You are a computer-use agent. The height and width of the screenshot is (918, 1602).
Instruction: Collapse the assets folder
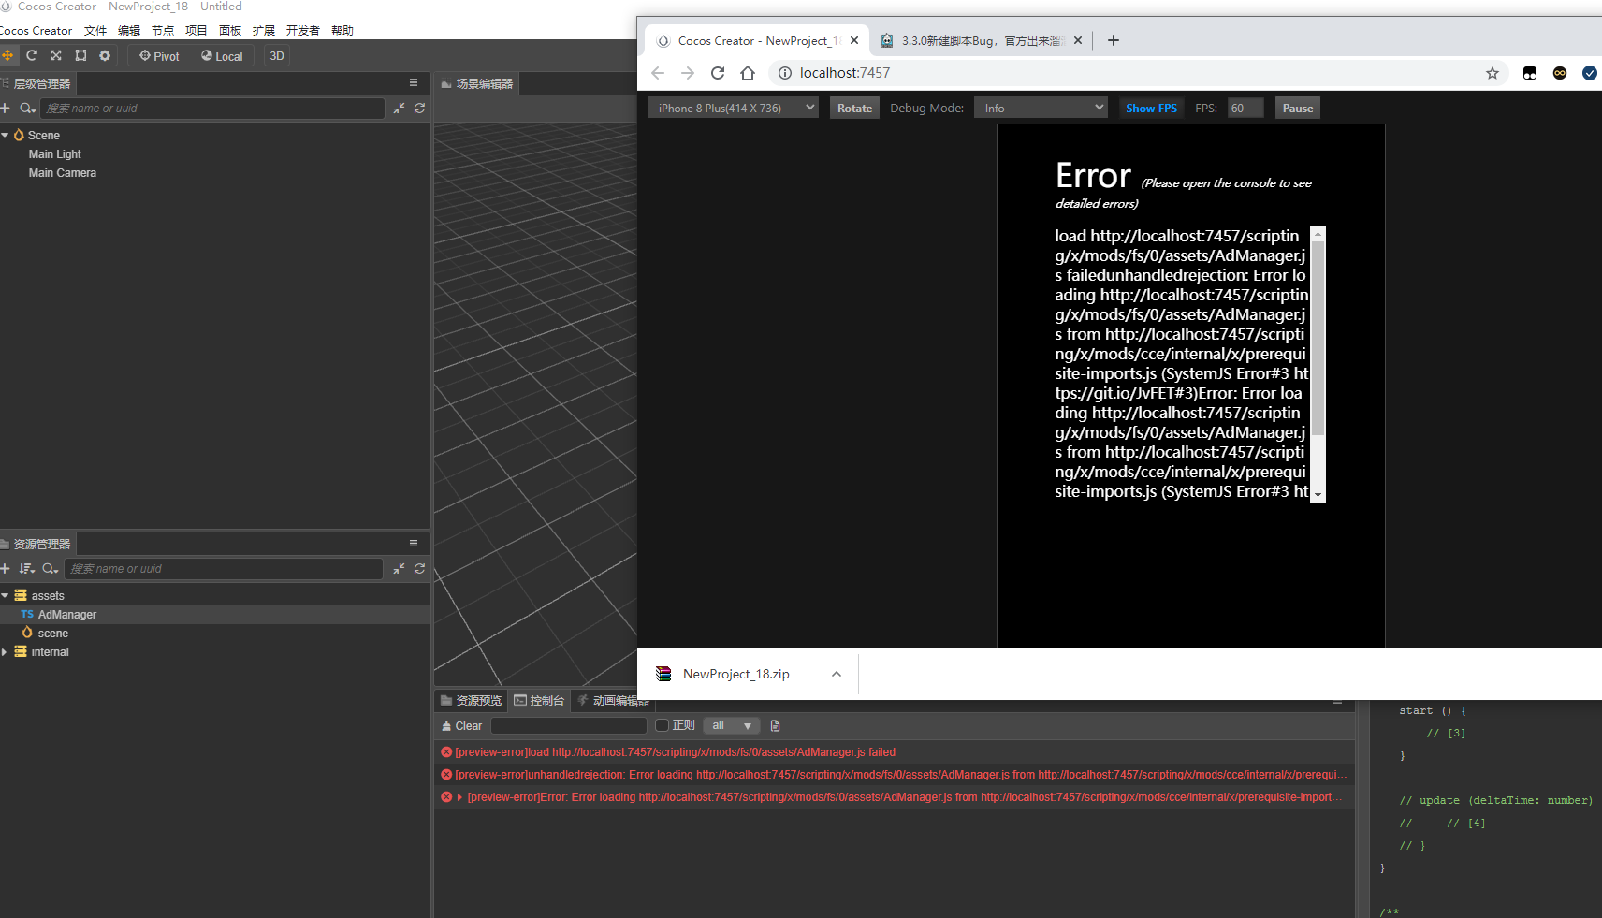[x=6, y=596]
